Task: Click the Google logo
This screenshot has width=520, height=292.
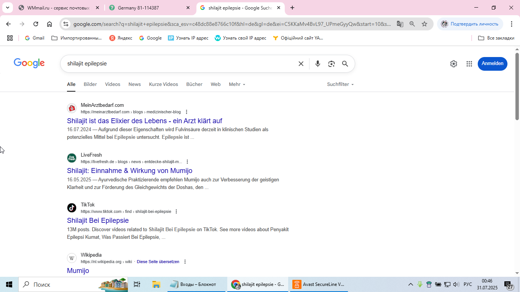Action: 29,63
